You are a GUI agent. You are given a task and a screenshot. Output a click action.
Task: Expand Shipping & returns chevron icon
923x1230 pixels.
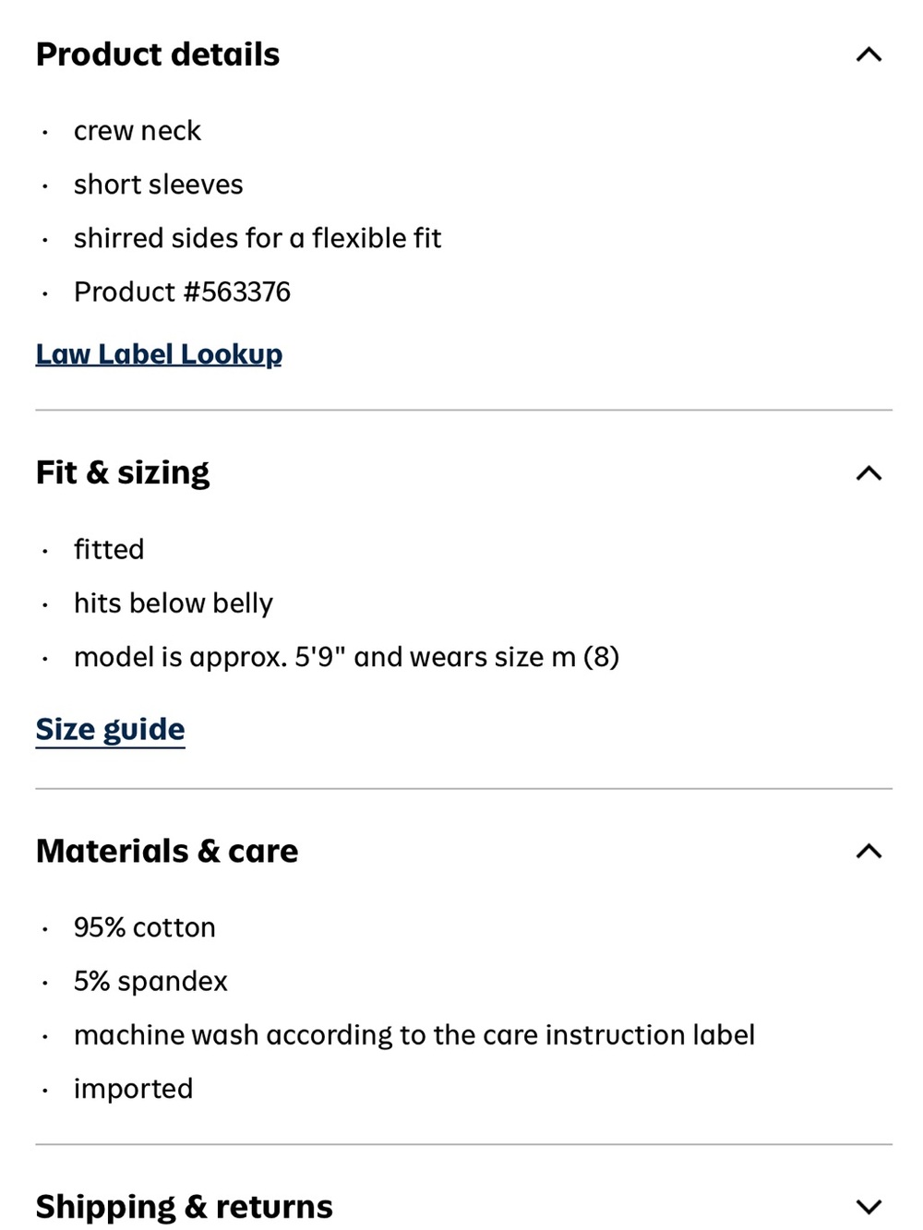point(869,1206)
